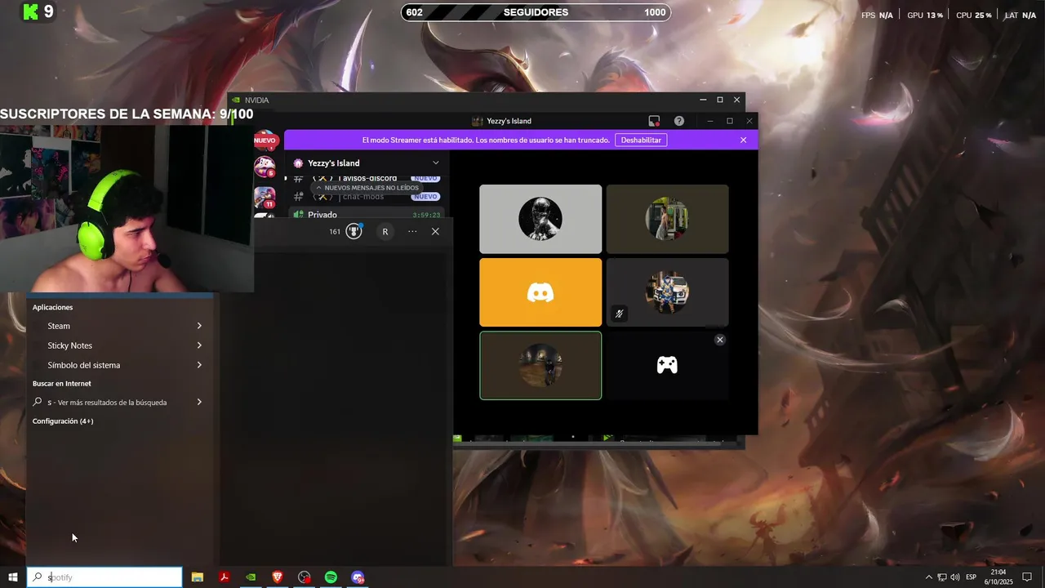Switch the ESP input language indicator
The width and height of the screenshot is (1045, 588).
coord(971,577)
